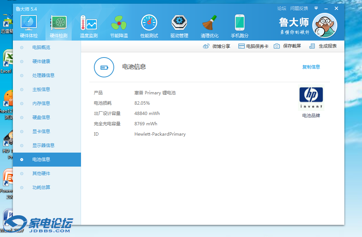Open 功耗估算 power consumption estimate
Screen dimensions: 362x237
[x=41, y=187]
